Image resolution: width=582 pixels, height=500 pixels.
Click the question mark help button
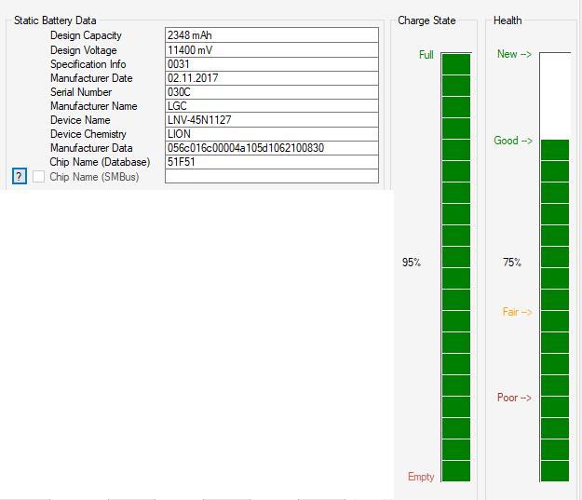20,176
